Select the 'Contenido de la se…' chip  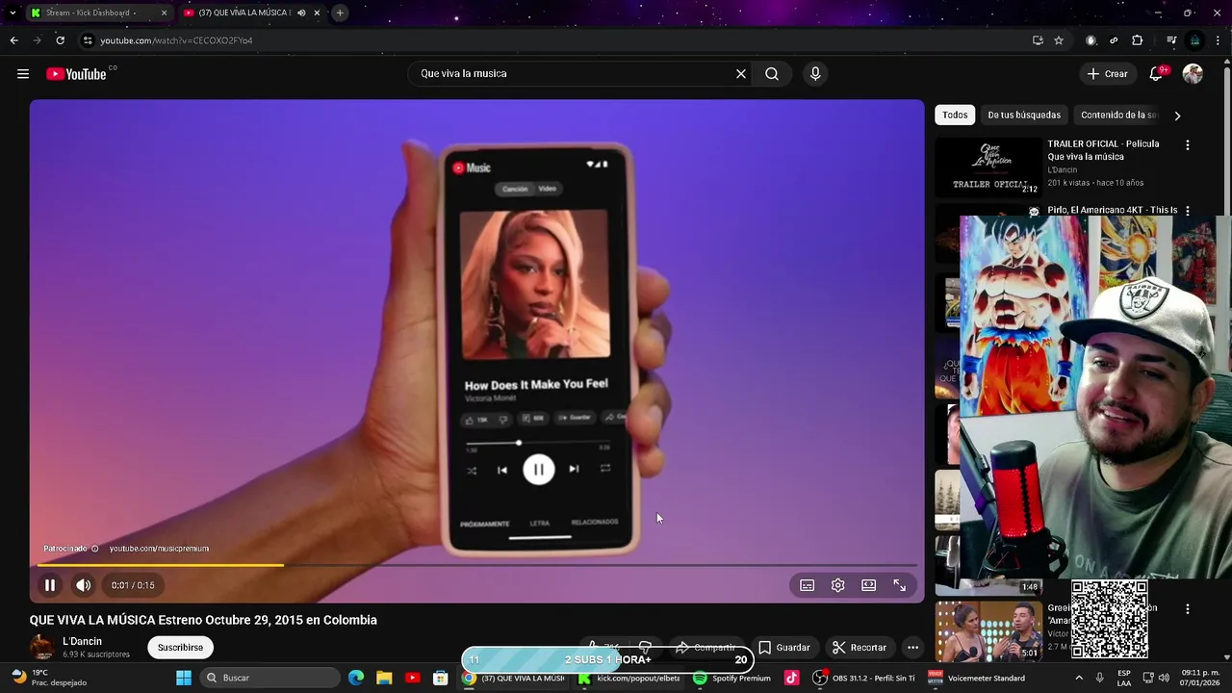pyautogui.click(x=1118, y=115)
